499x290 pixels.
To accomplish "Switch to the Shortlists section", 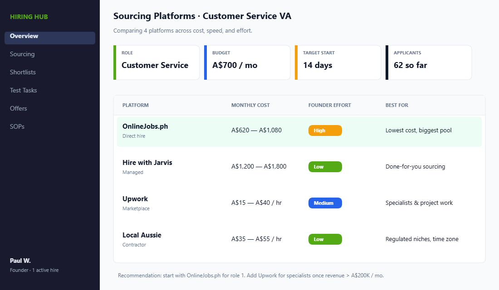I will 23,72.
